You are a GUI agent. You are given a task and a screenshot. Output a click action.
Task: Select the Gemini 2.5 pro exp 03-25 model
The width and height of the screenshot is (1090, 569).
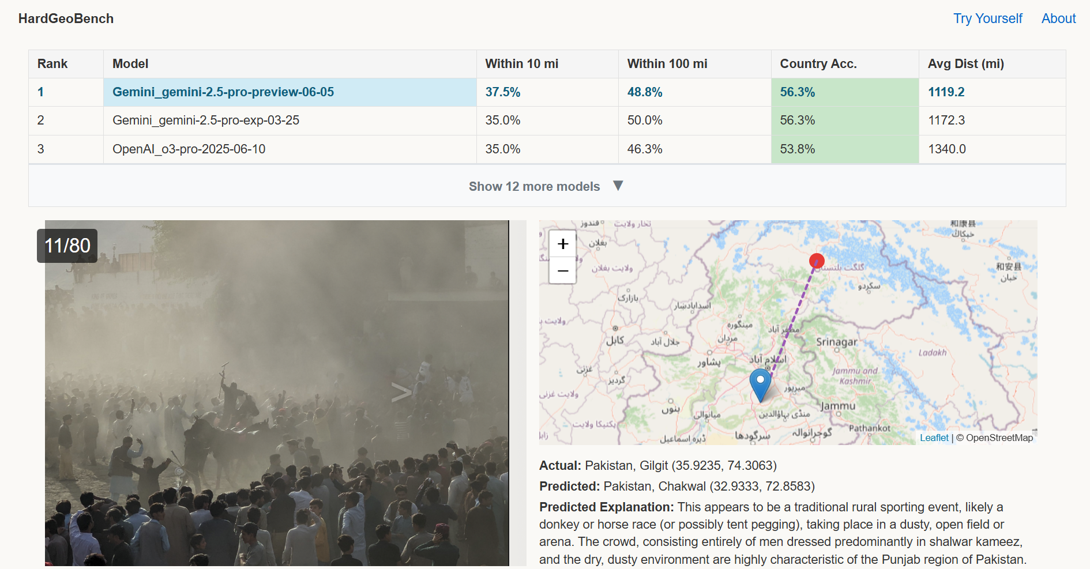(x=206, y=120)
